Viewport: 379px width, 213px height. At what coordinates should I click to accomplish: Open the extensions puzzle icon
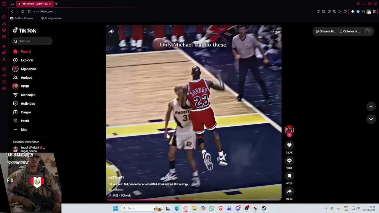[363, 12]
